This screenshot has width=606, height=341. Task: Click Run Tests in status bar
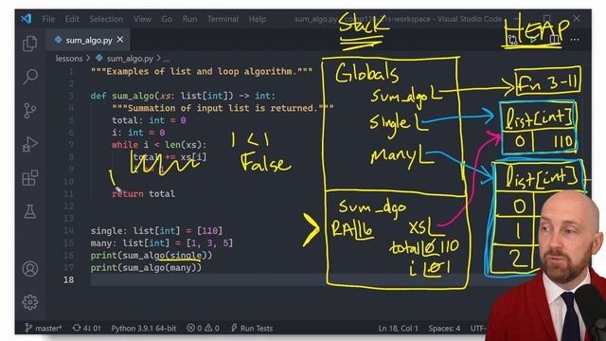point(252,329)
